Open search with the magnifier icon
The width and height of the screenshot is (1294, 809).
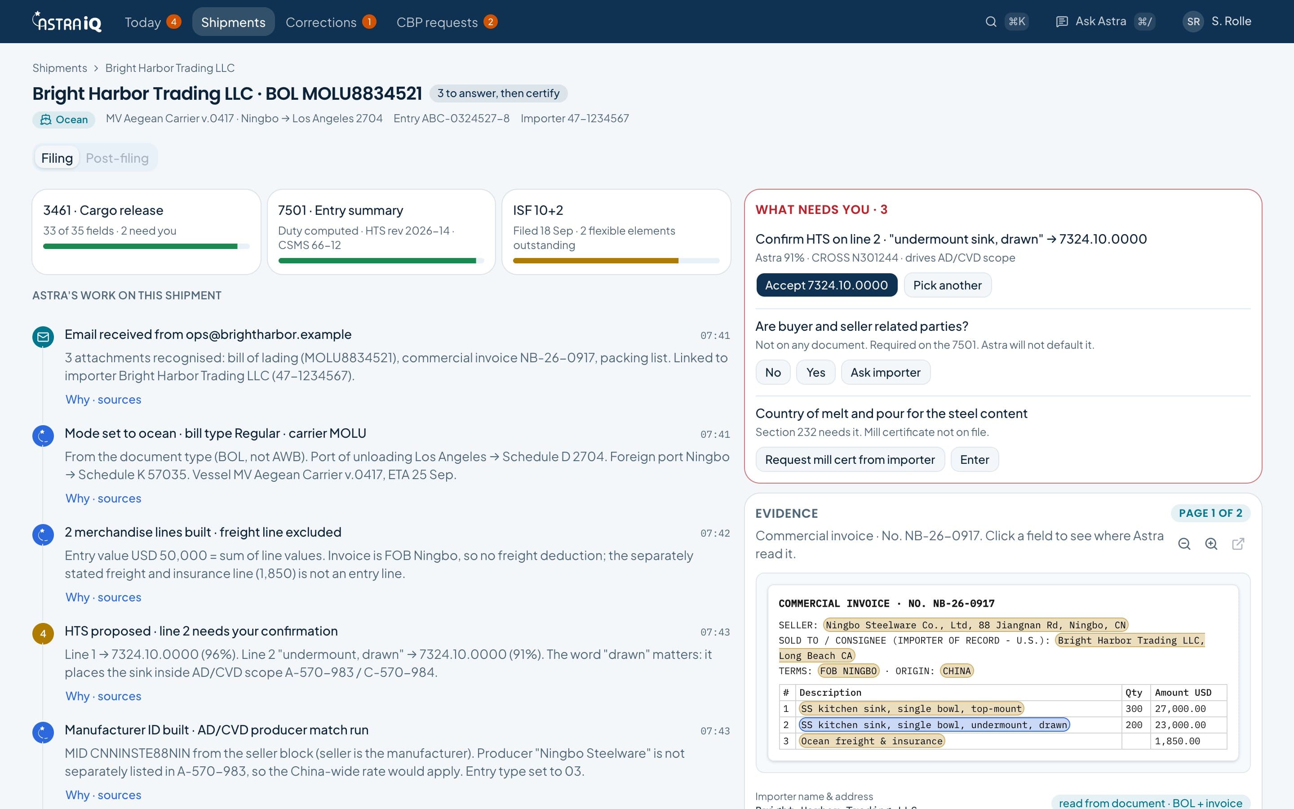(991, 22)
